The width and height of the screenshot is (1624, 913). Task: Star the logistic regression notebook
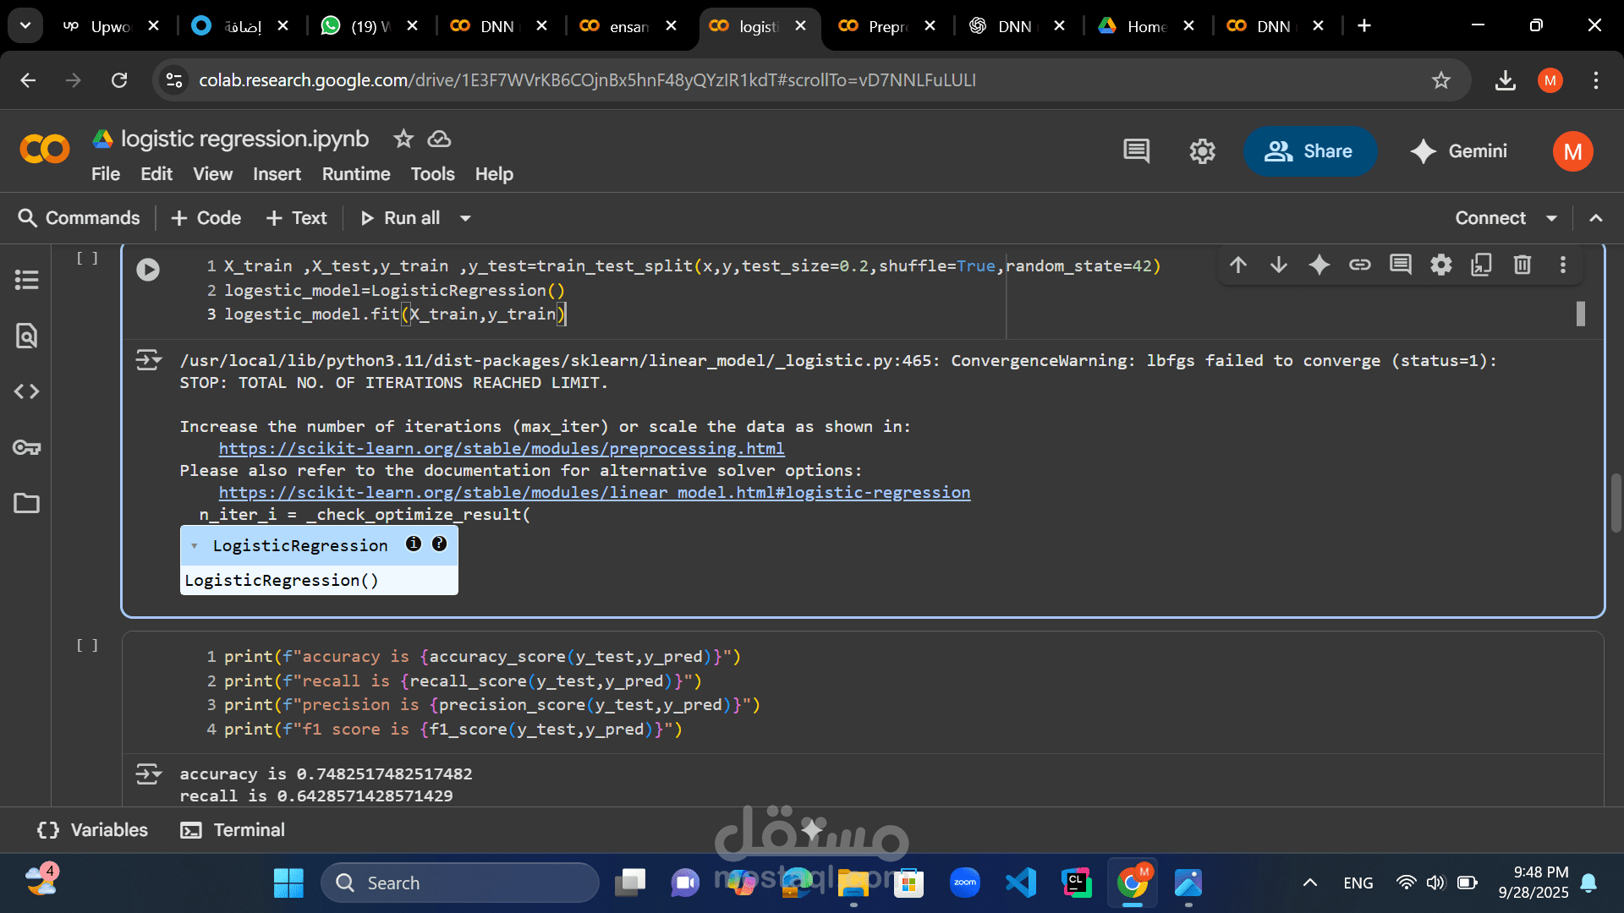(x=403, y=139)
